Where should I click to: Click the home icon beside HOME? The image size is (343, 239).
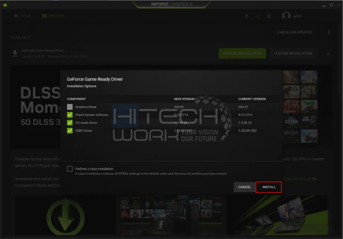coord(15,16)
